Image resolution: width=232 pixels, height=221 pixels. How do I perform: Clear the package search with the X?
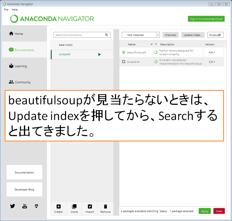click(x=220, y=35)
